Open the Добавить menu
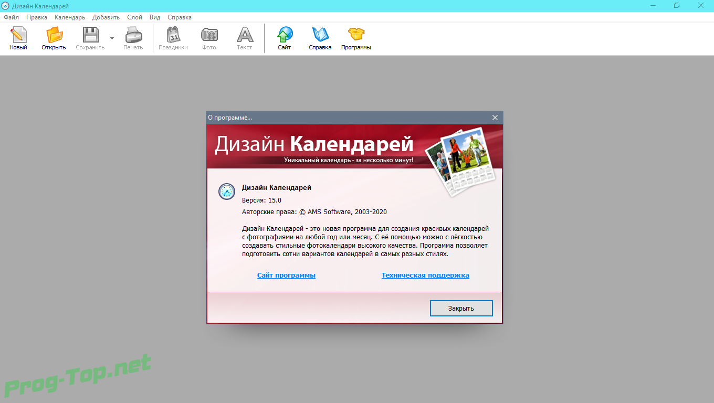The image size is (714, 403). click(x=106, y=17)
